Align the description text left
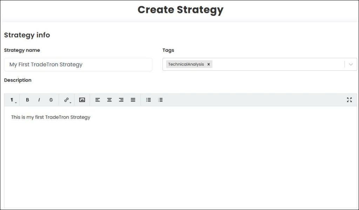The height and width of the screenshot is (210, 359). [97, 100]
